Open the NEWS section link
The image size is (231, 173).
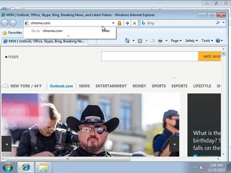pyautogui.click(x=84, y=86)
